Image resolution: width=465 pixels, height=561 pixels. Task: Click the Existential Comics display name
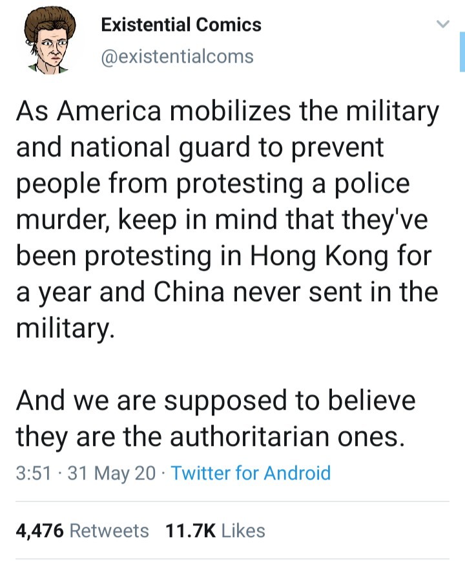(181, 25)
